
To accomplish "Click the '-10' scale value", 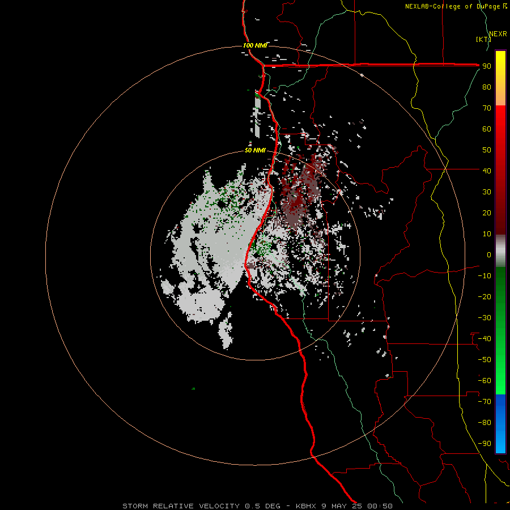I will click(484, 276).
